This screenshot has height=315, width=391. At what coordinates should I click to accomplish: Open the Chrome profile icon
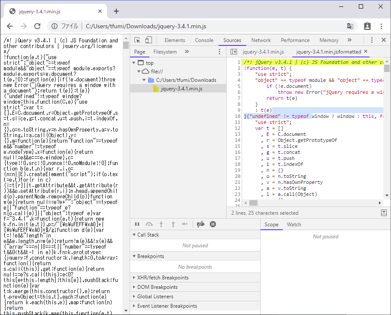click(x=367, y=26)
